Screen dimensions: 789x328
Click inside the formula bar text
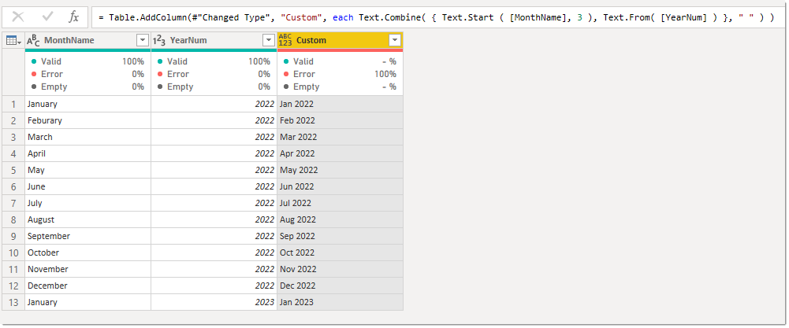pos(436,17)
